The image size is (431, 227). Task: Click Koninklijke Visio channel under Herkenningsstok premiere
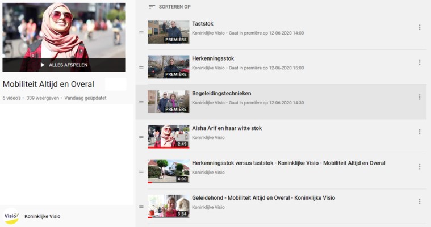click(208, 68)
